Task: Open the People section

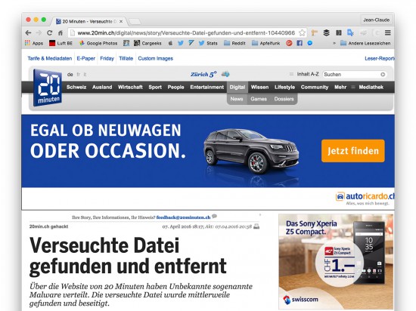Action: (x=175, y=87)
